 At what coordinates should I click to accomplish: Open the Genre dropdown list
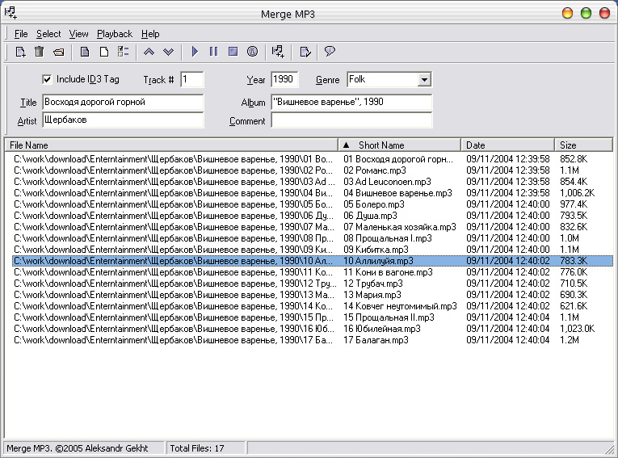[424, 80]
